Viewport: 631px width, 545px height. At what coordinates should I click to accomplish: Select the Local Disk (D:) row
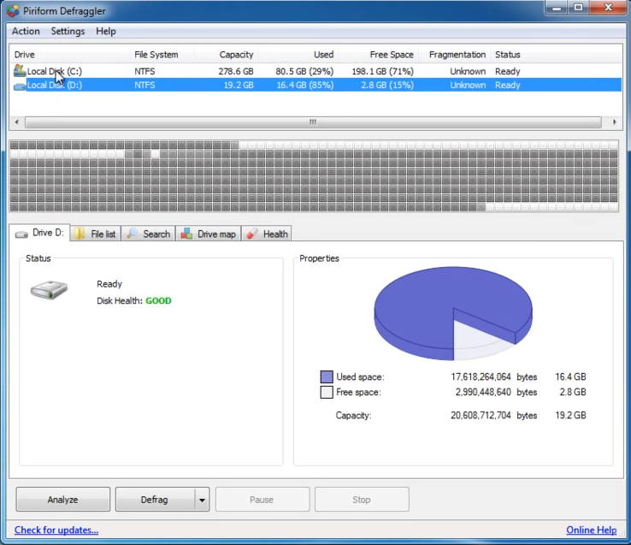point(315,85)
